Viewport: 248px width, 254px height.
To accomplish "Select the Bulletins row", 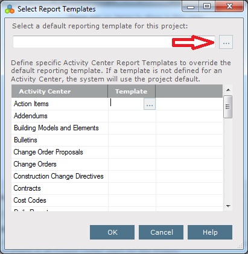I will [117, 140].
